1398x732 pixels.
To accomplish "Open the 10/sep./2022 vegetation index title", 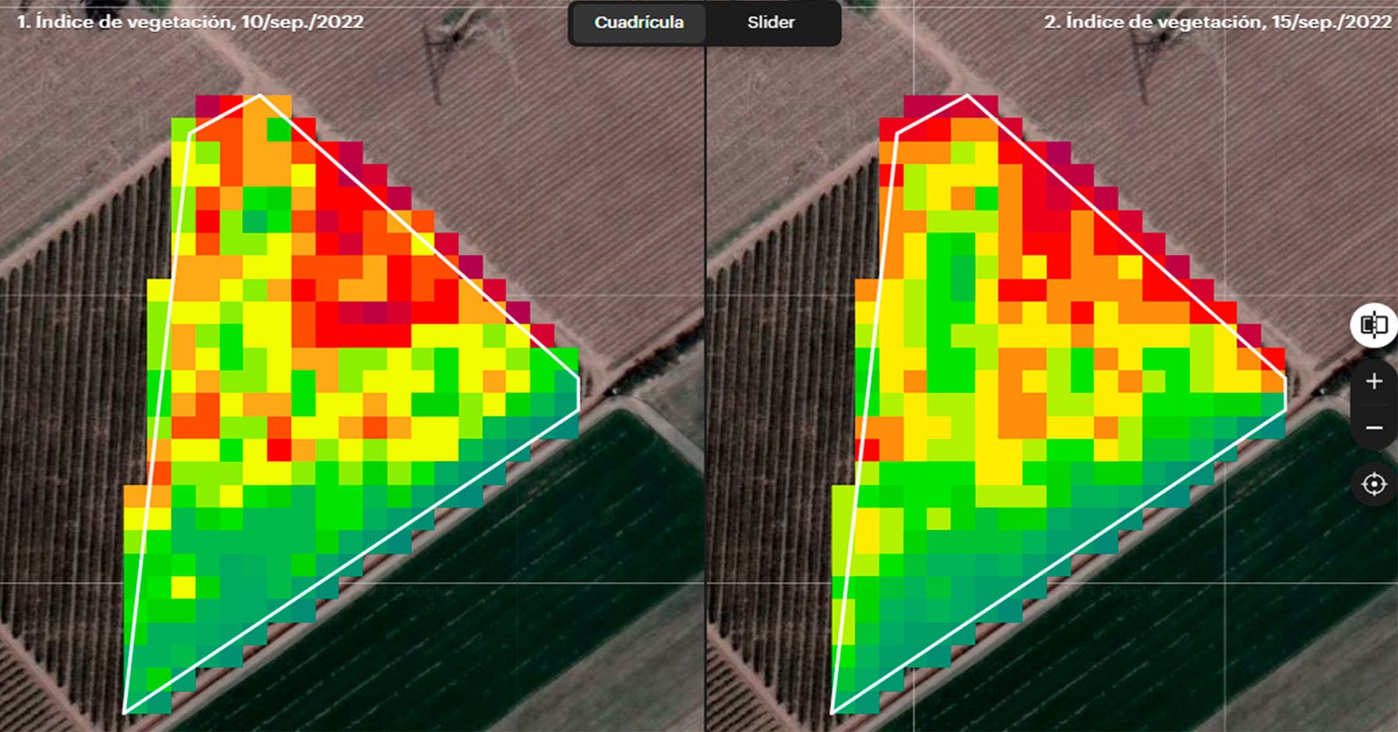I will tap(190, 22).
